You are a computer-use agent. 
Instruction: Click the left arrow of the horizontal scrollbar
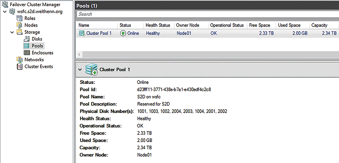click(79, 54)
